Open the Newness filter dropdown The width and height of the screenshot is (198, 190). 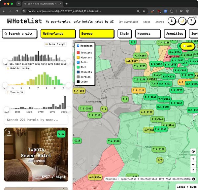tap(148, 34)
